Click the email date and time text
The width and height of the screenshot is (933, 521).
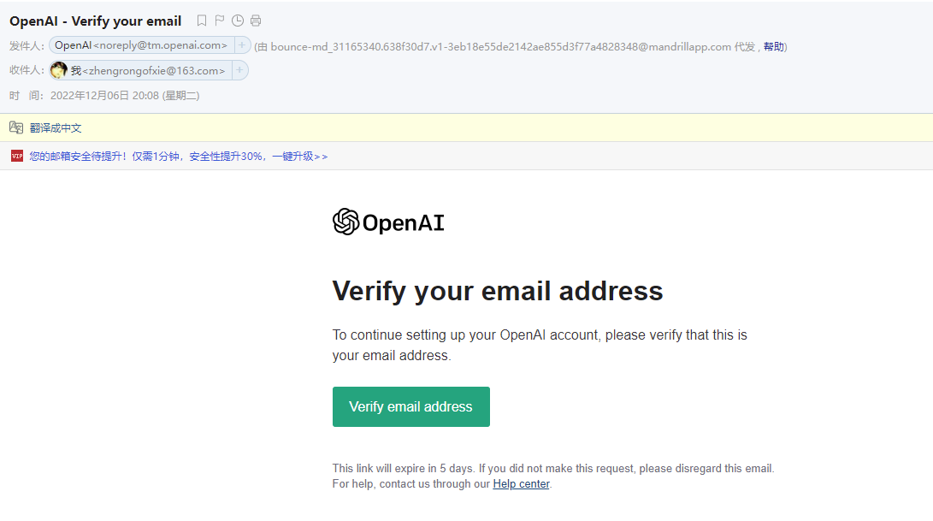click(125, 96)
